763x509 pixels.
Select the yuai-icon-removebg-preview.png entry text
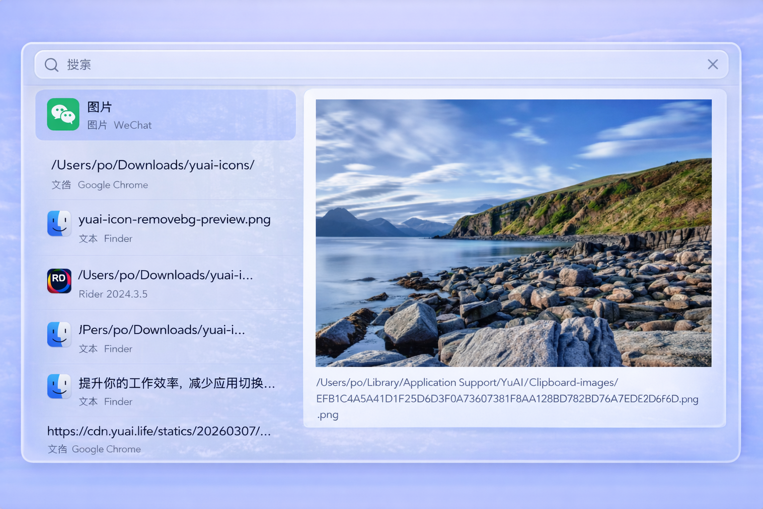coord(174,219)
